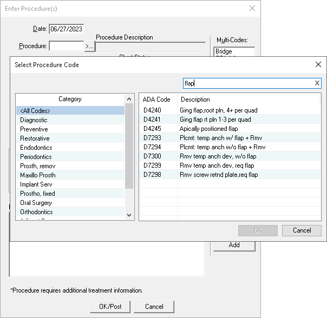Select the Diagnostic category
Viewport: 327px width, 318px height.
[x=70, y=120]
